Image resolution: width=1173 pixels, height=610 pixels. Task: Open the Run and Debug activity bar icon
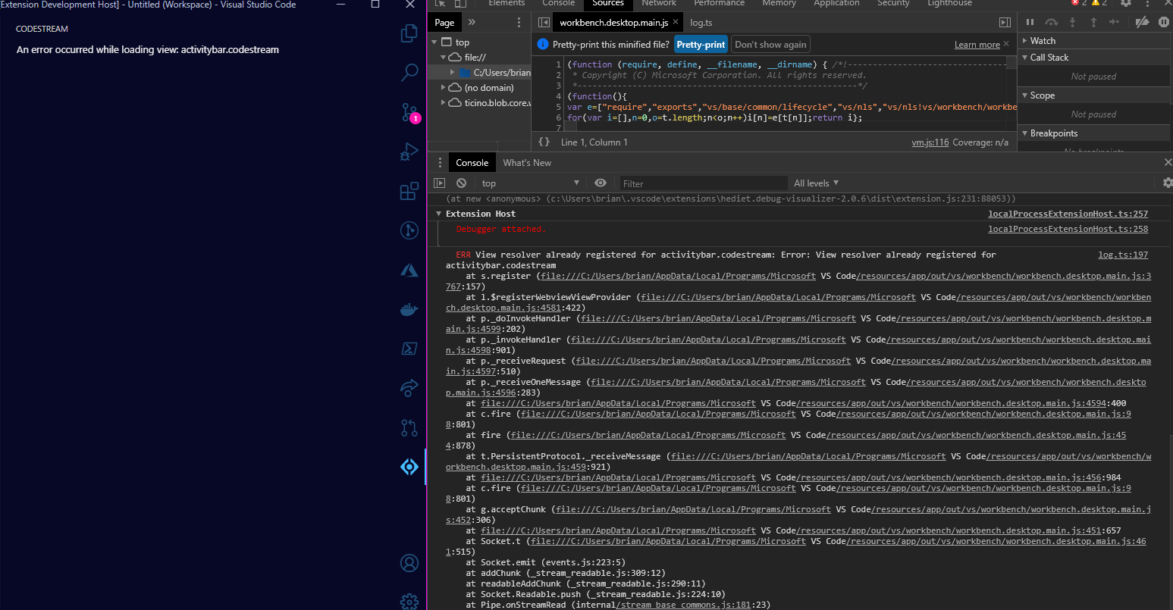coord(409,152)
